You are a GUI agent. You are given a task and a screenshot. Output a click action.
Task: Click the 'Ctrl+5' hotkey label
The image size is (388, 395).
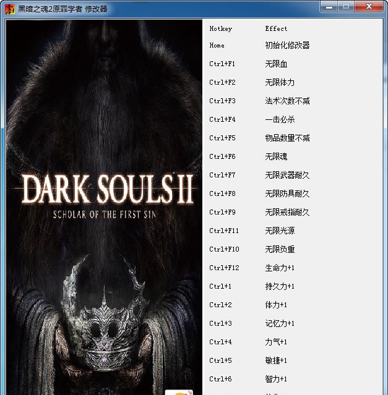coord(220,360)
